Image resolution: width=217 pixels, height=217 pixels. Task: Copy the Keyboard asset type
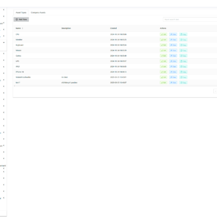coord(183,45)
